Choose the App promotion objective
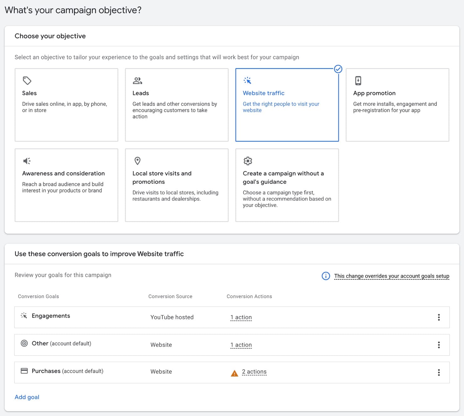Screen dimensions: 464x416 pos(397,105)
